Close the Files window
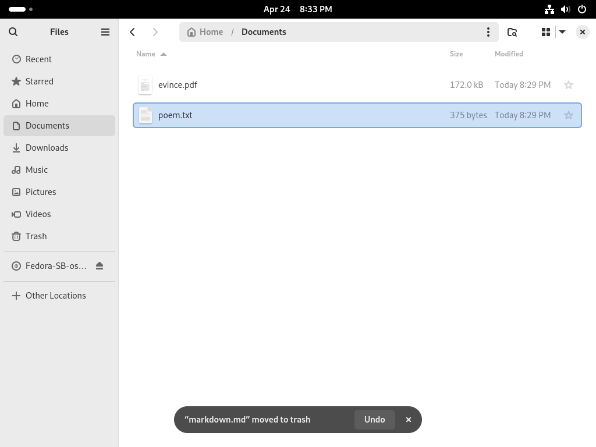 (582, 32)
